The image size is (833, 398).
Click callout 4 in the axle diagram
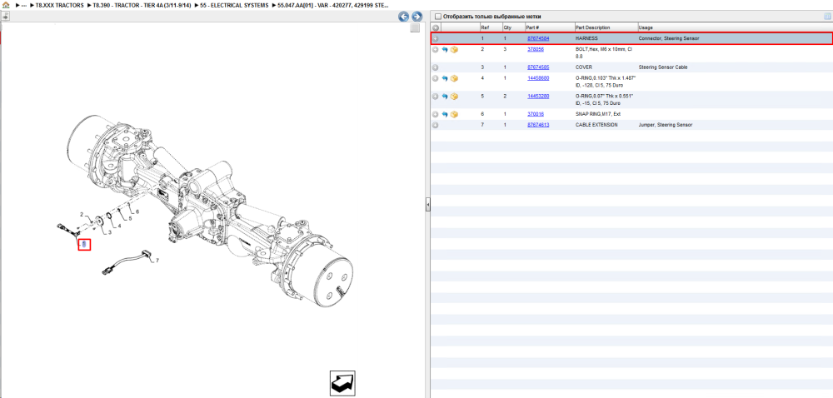click(119, 226)
